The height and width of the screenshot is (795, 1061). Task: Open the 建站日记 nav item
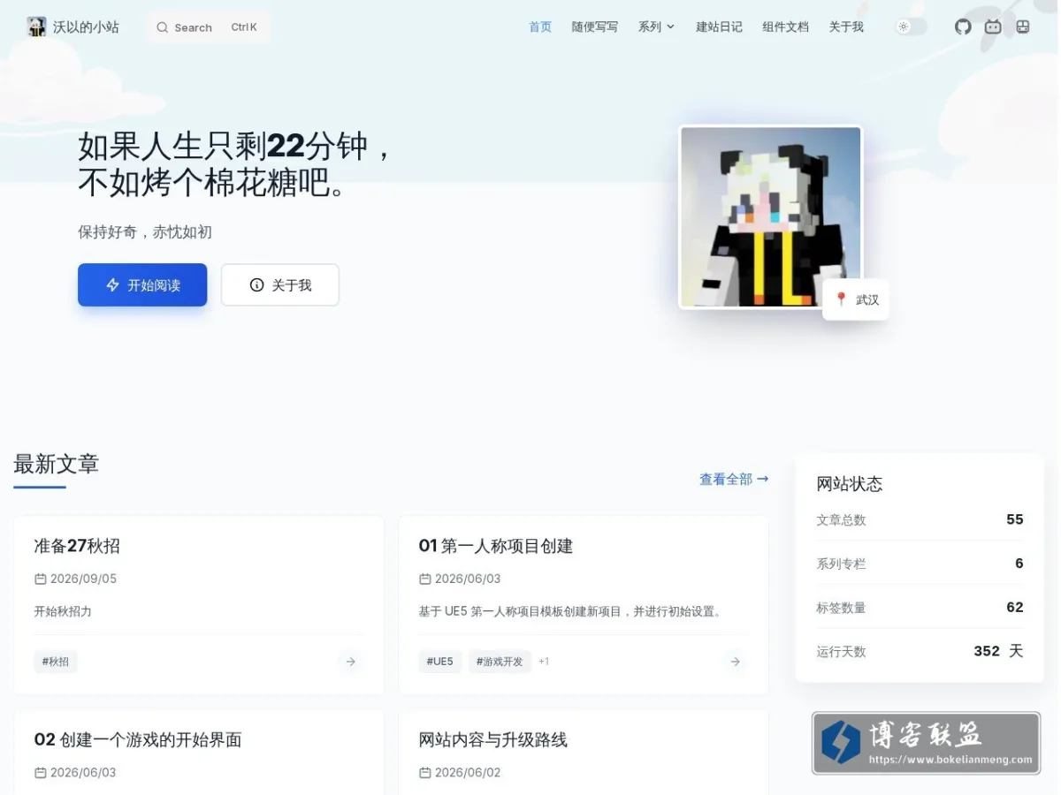pos(719,26)
